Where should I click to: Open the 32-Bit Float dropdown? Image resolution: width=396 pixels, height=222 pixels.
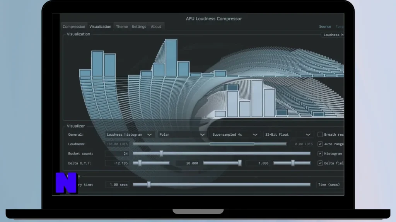(288, 135)
